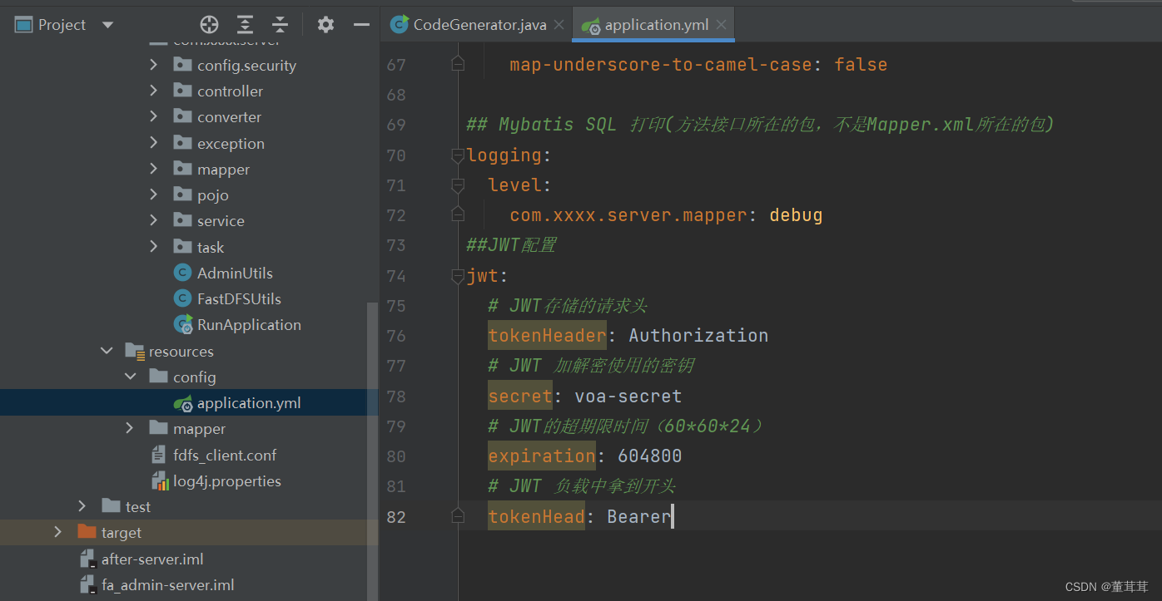Expand the config.security package
This screenshot has width=1162, height=601.
click(x=153, y=65)
